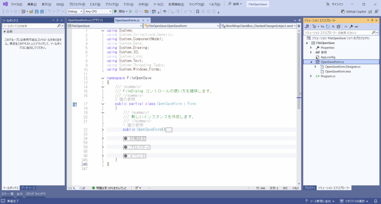Image resolution: width=381 pixels, height=204 pixels.
Task: Open the ビルド(B) menu
Action: click(x=95, y=4)
